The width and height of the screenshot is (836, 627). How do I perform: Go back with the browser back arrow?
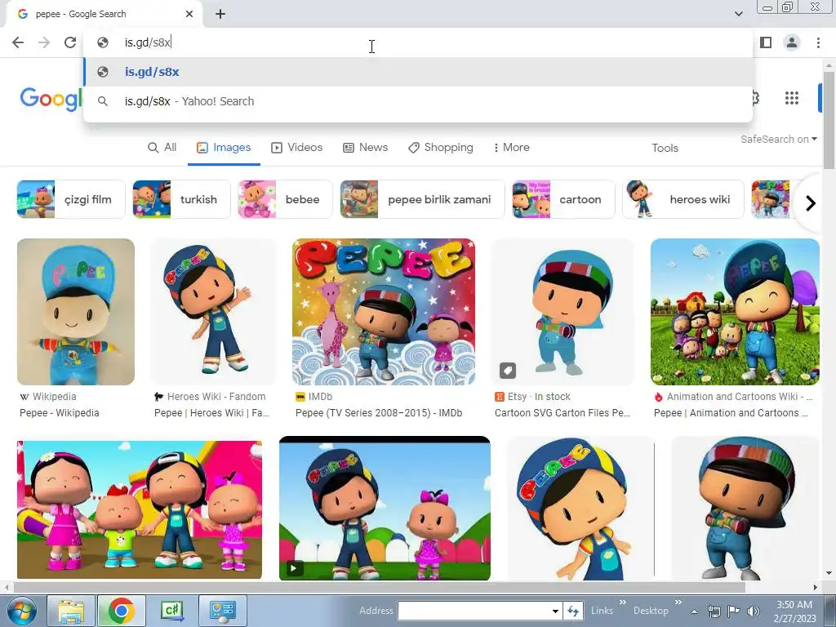coord(18,42)
